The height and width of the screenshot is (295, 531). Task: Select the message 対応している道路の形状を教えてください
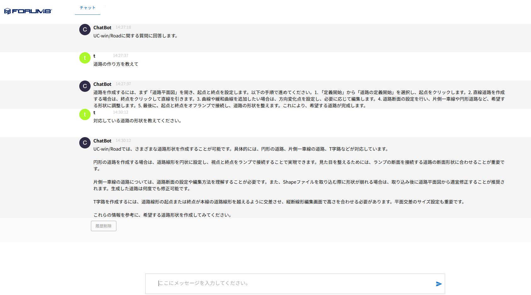[137, 121]
